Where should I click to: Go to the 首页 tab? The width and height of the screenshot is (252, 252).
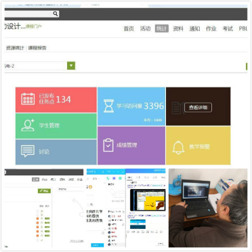coord(129,28)
